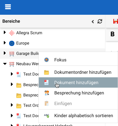
Task: Click the red save disk icon
Action: 116,21
